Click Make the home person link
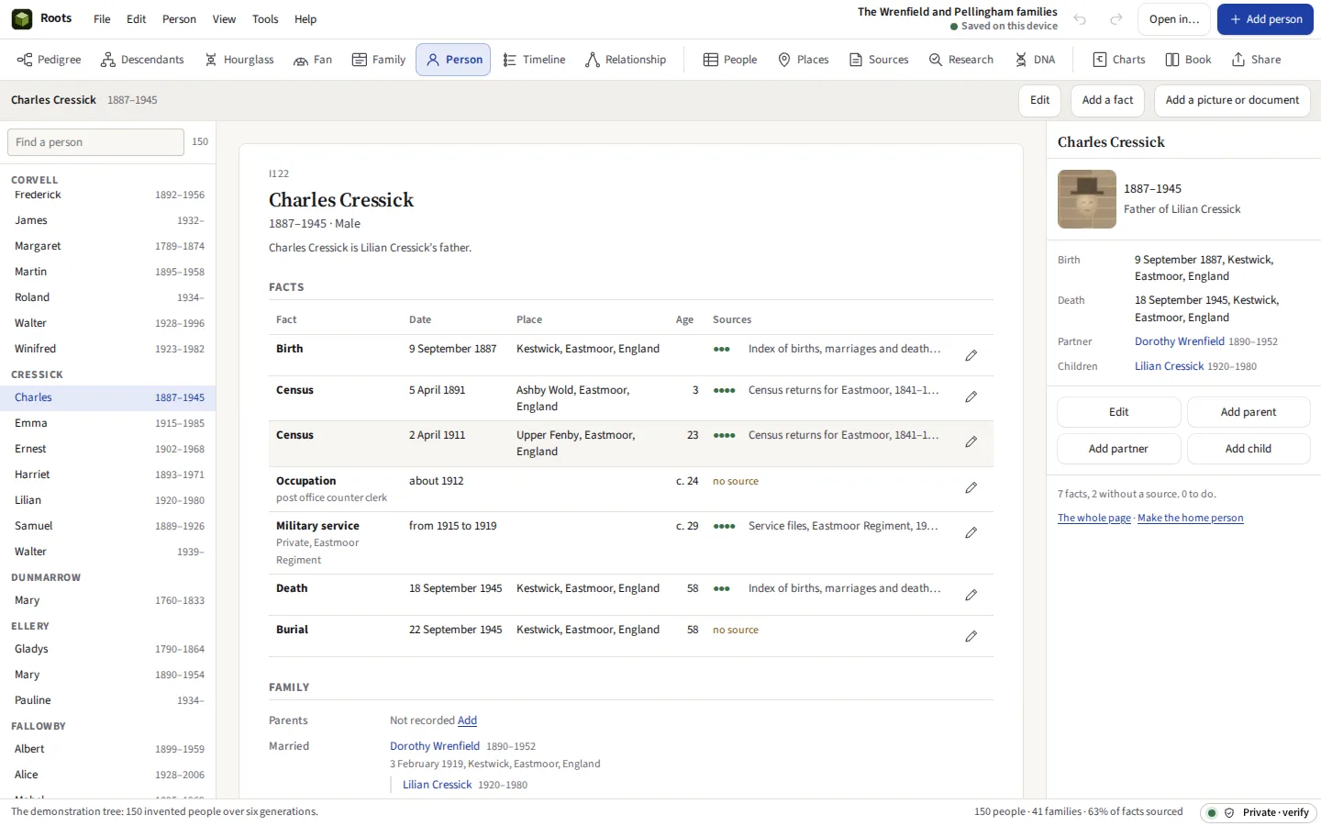Screen dimensions: 1321x826 click(x=1191, y=518)
